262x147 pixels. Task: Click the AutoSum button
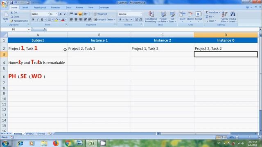(x=212, y=13)
